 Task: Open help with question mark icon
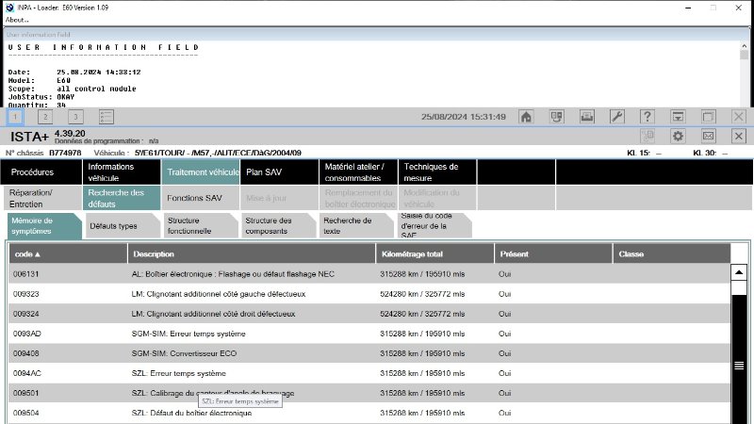pyautogui.click(x=647, y=117)
